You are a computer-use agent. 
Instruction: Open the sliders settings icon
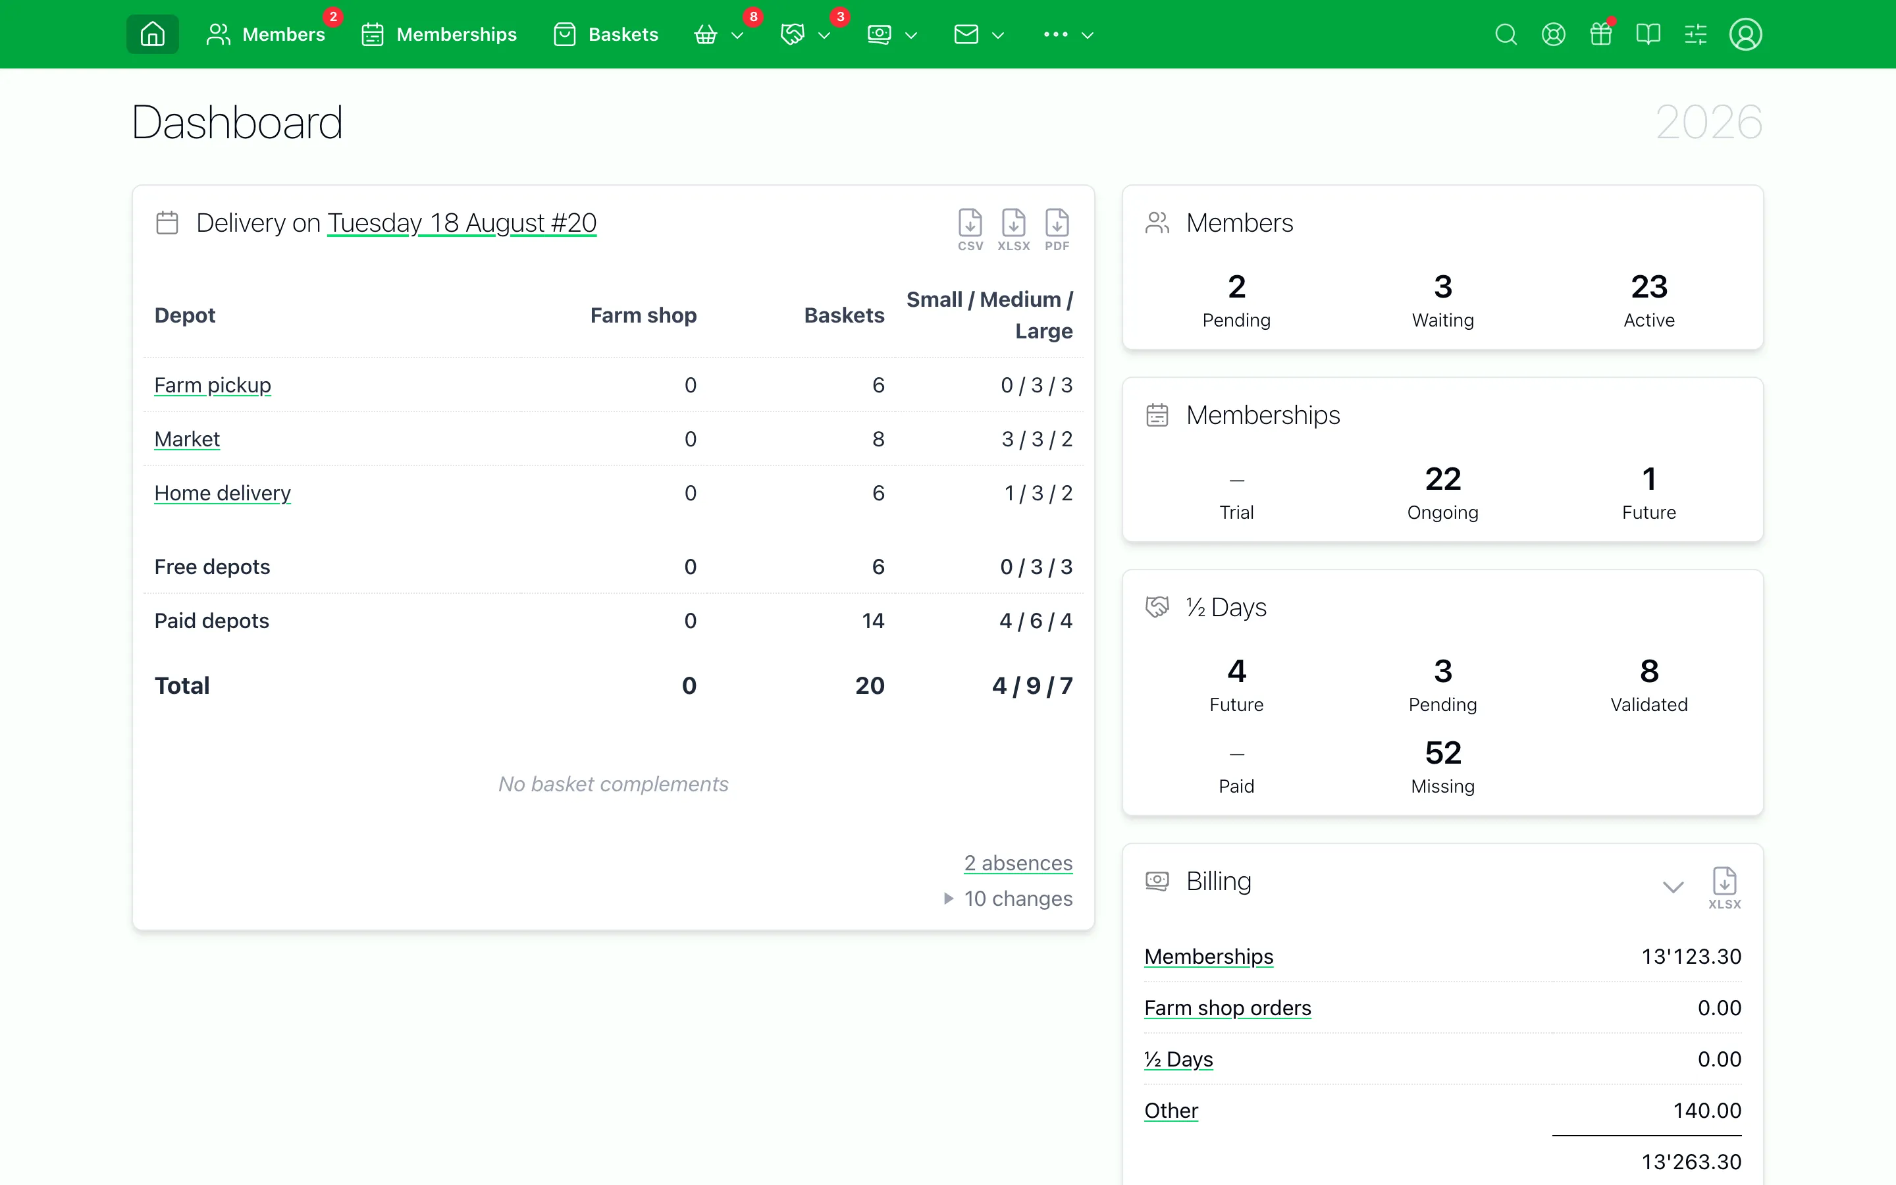1695,34
